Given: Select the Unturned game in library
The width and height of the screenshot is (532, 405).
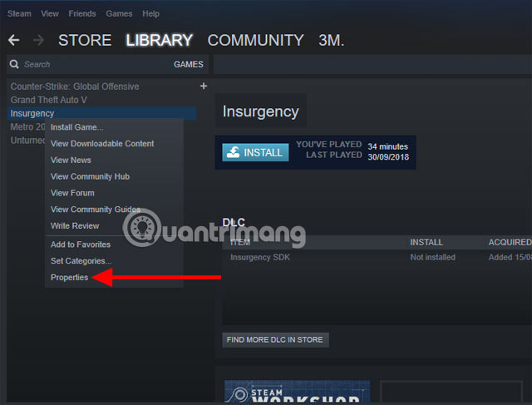Looking at the screenshot, I should pyautogui.click(x=27, y=141).
